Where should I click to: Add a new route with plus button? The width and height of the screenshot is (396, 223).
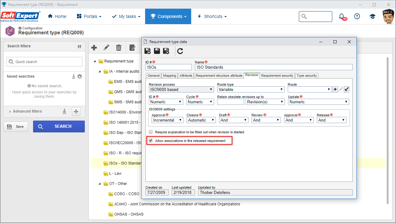[x=335, y=89]
